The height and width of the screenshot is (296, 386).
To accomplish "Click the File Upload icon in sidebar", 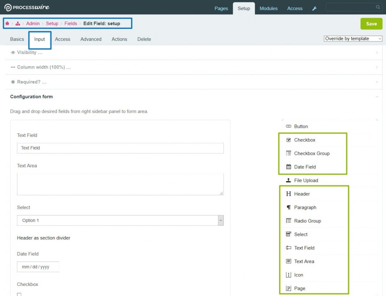I will tap(288, 180).
